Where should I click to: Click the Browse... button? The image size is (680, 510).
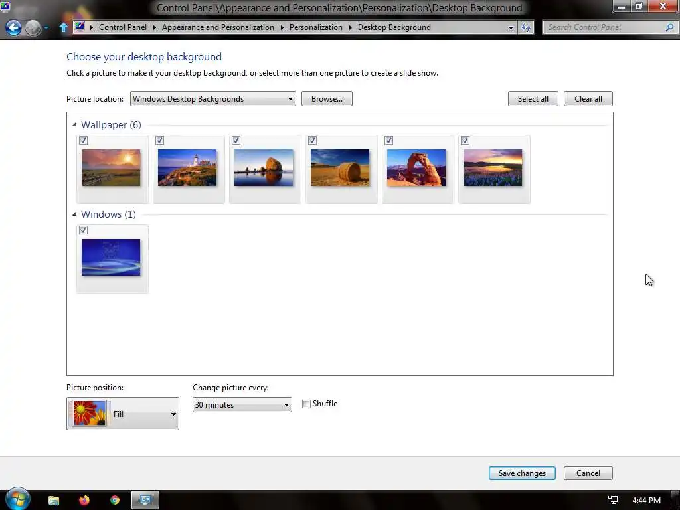click(x=327, y=99)
